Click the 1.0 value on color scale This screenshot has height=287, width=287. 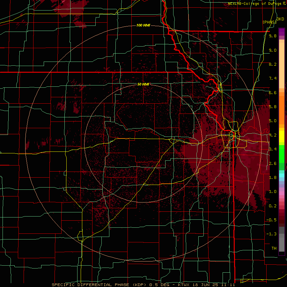pyautogui.click(x=273, y=192)
